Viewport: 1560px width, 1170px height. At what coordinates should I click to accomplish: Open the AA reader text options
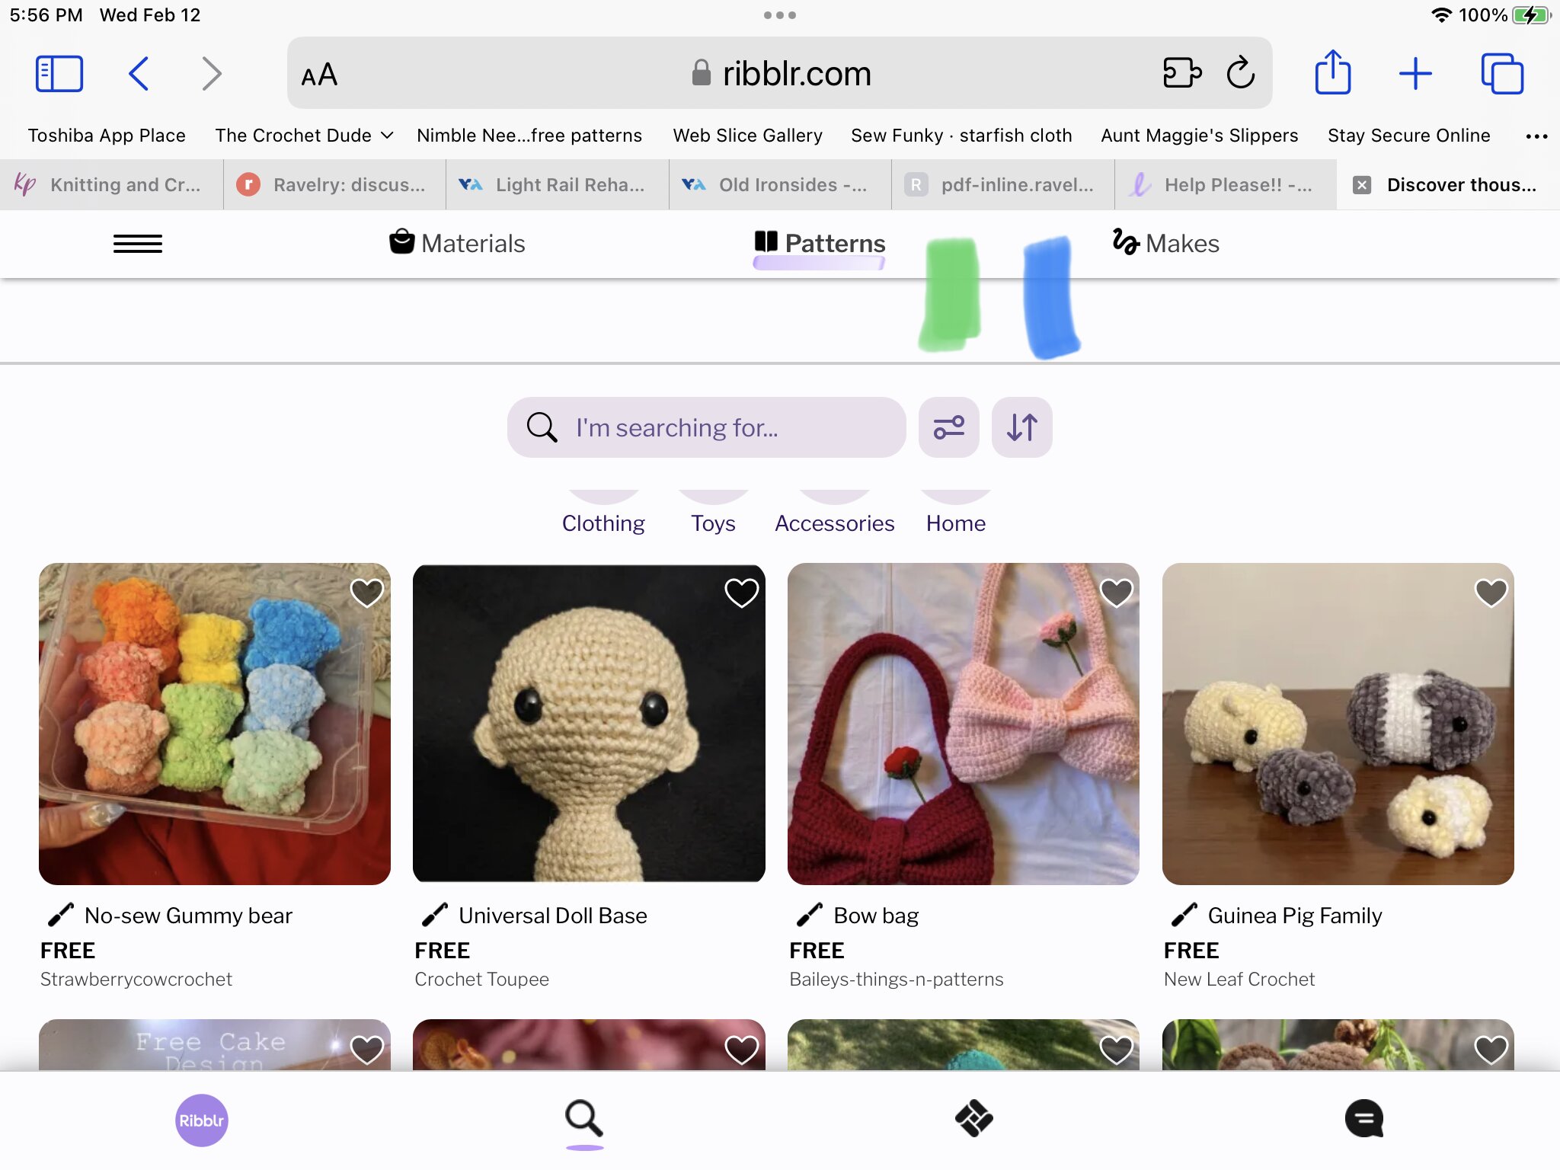point(319,75)
